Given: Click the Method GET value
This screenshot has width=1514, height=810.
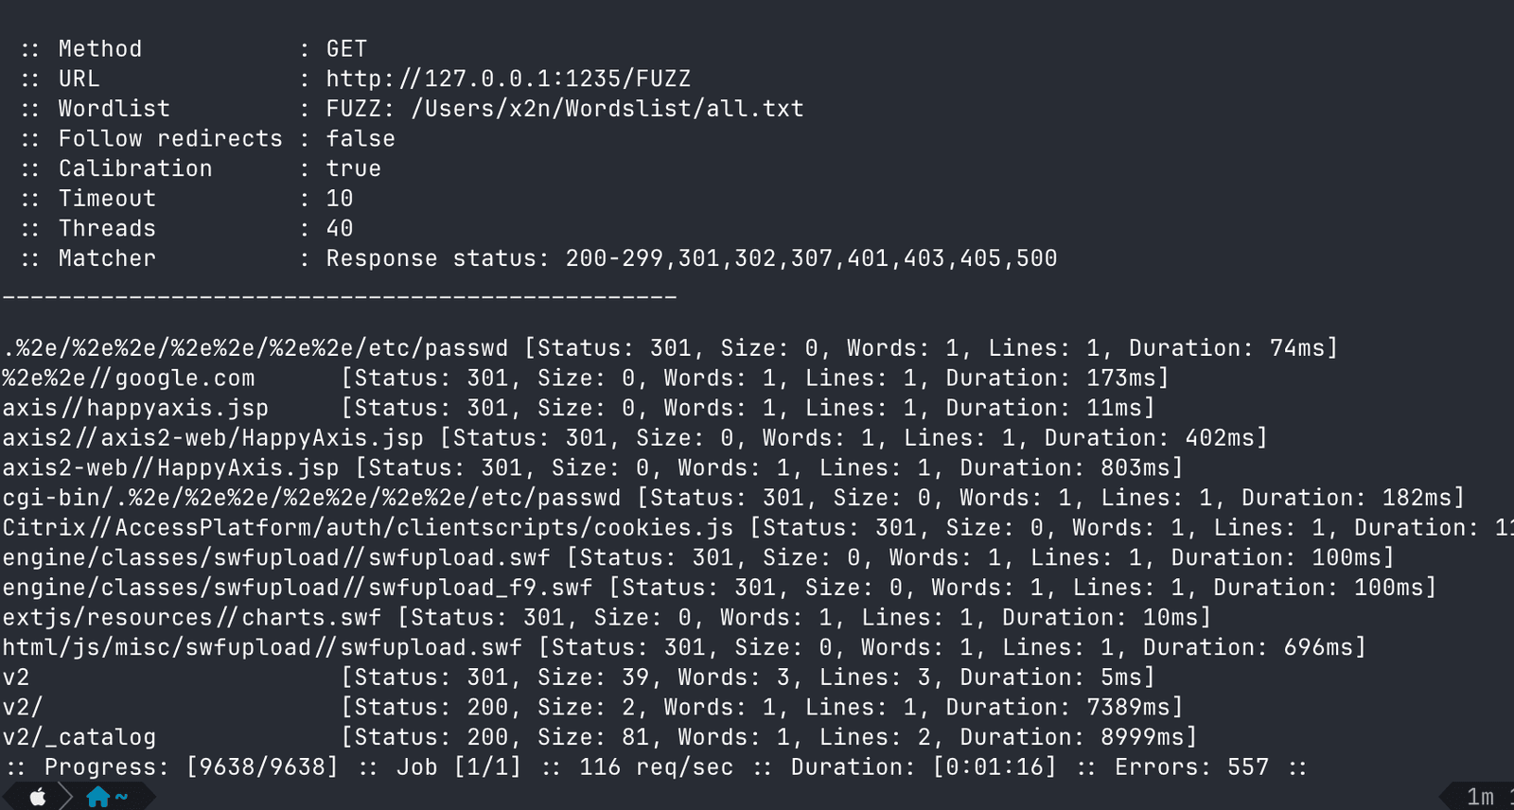Looking at the screenshot, I should click(346, 49).
